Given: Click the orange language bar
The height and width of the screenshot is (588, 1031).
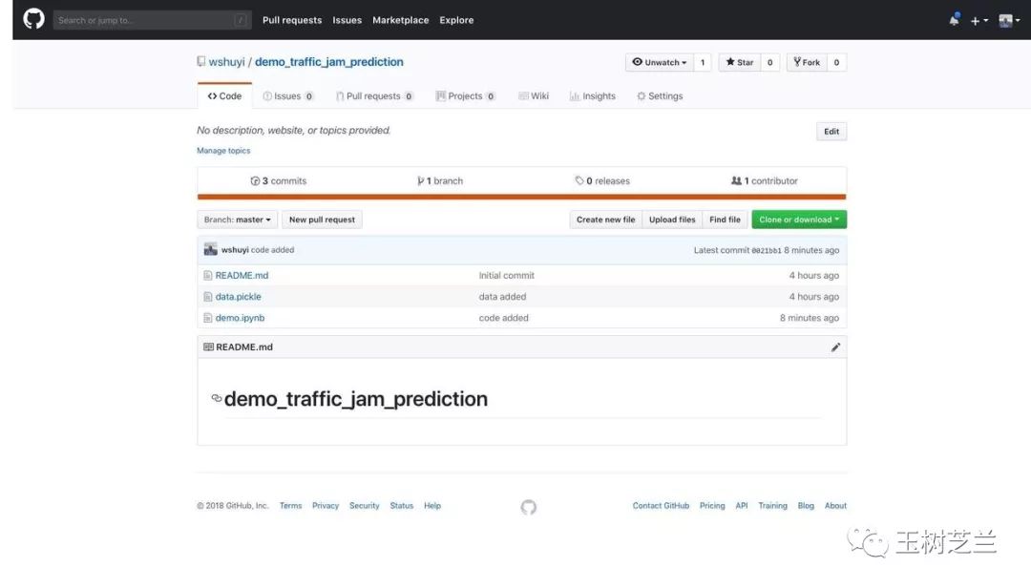Looking at the screenshot, I should click(x=521, y=197).
